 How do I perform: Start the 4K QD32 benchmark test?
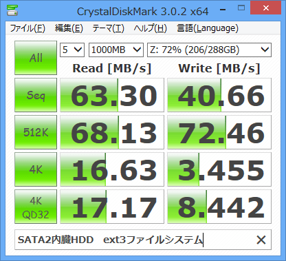pos(36,207)
